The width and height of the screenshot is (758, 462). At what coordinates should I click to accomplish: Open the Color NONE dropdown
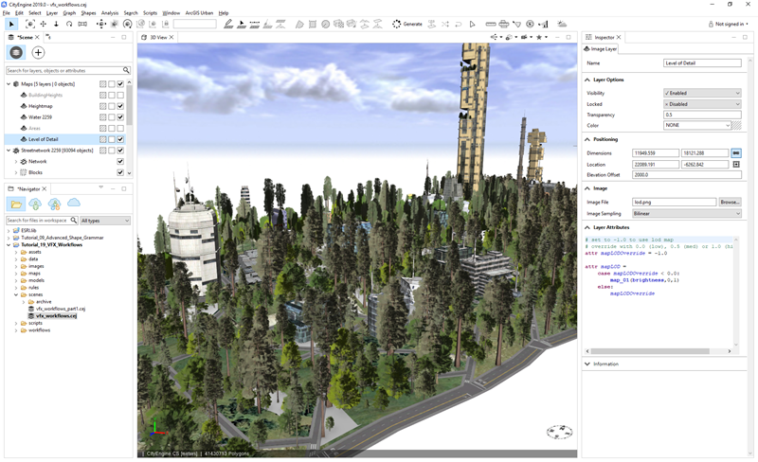(x=696, y=125)
